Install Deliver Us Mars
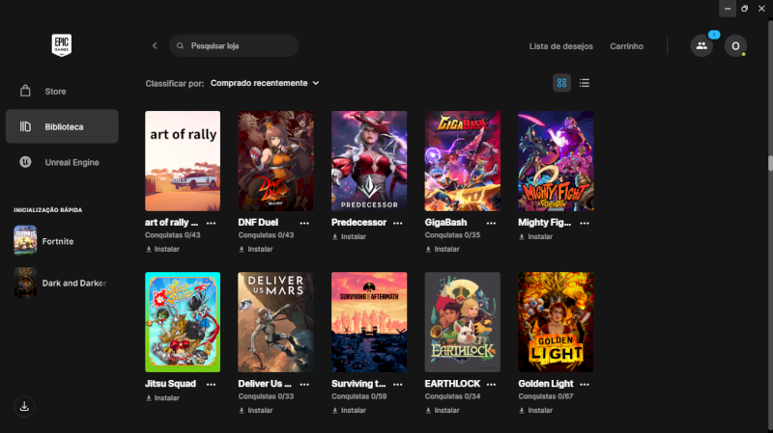 256,411
